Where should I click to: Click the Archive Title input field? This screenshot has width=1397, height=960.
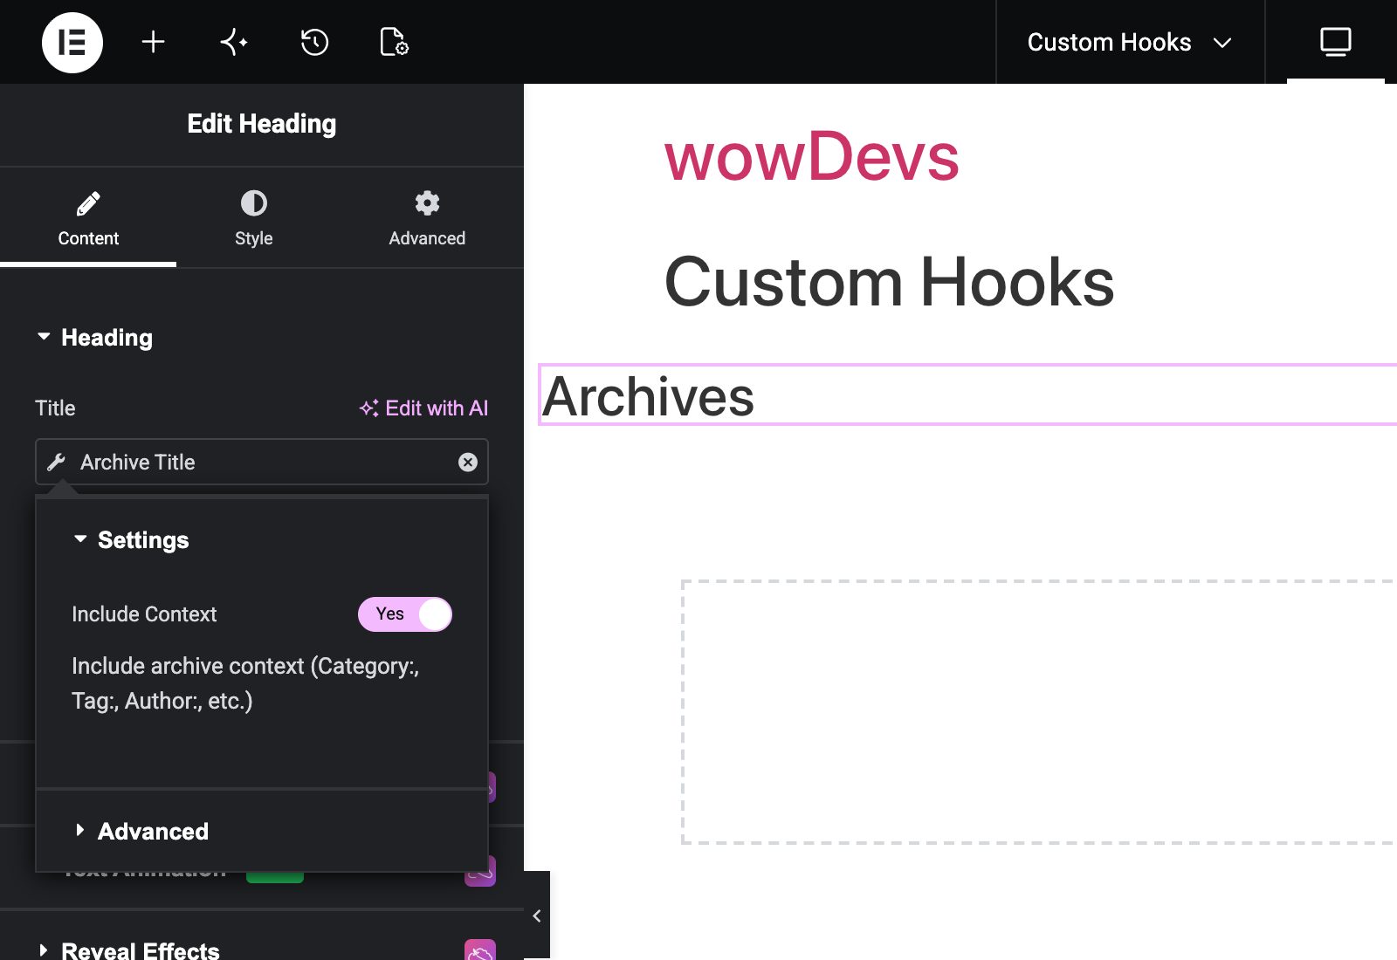(262, 462)
